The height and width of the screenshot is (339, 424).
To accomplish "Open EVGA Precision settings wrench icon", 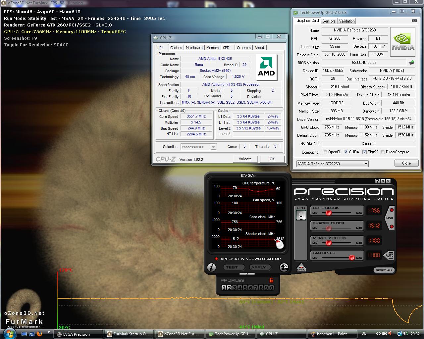I will tap(284, 267).
